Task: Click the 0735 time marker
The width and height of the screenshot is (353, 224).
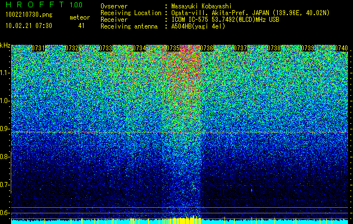Action: pos(173,48)
